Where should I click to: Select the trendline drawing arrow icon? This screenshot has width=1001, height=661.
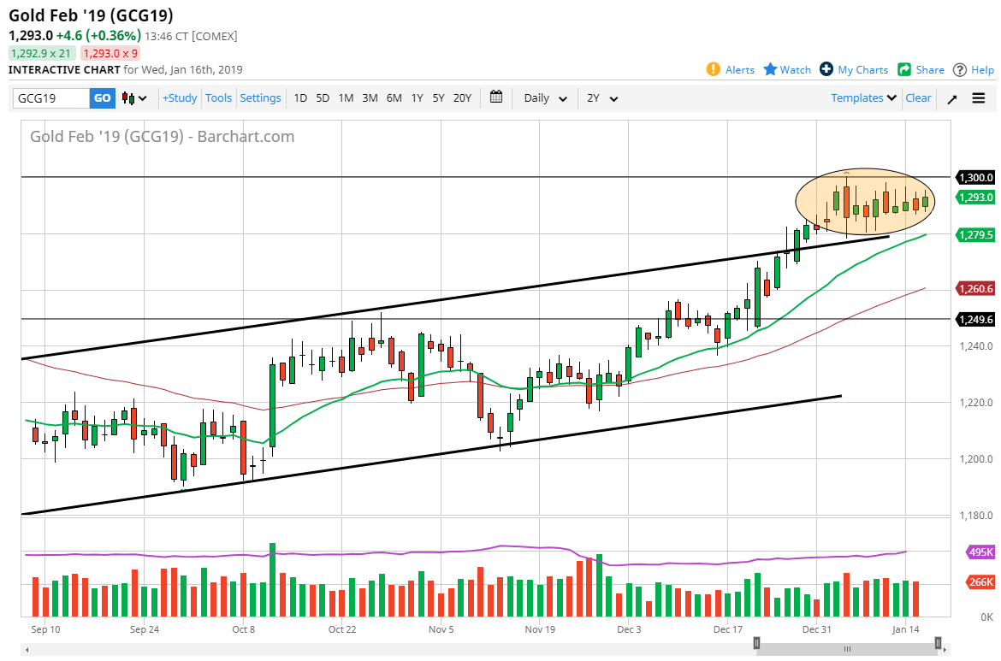coord(951,97)
